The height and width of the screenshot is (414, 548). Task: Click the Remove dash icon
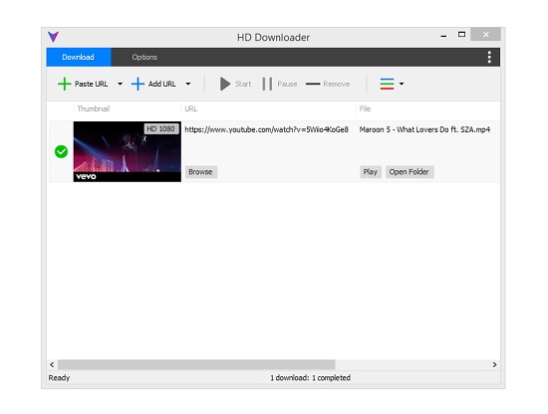click(x=313, y=84)
